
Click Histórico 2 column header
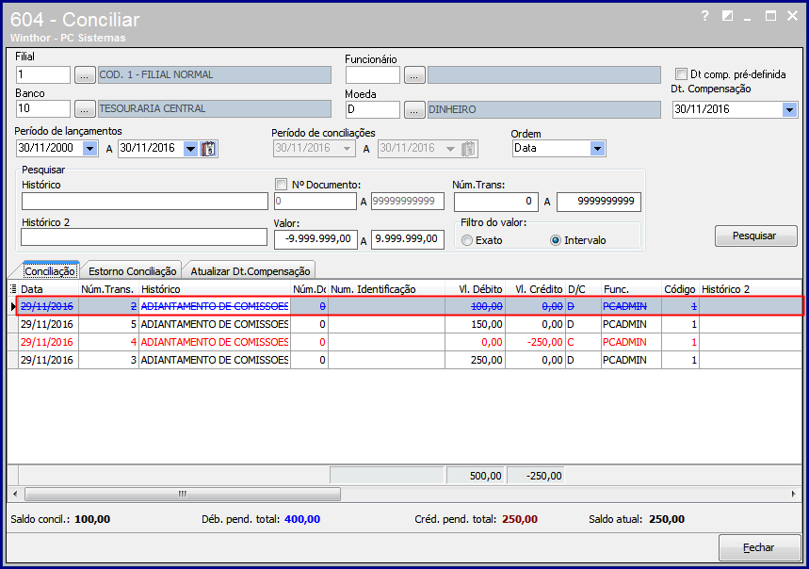click(751, 289)
